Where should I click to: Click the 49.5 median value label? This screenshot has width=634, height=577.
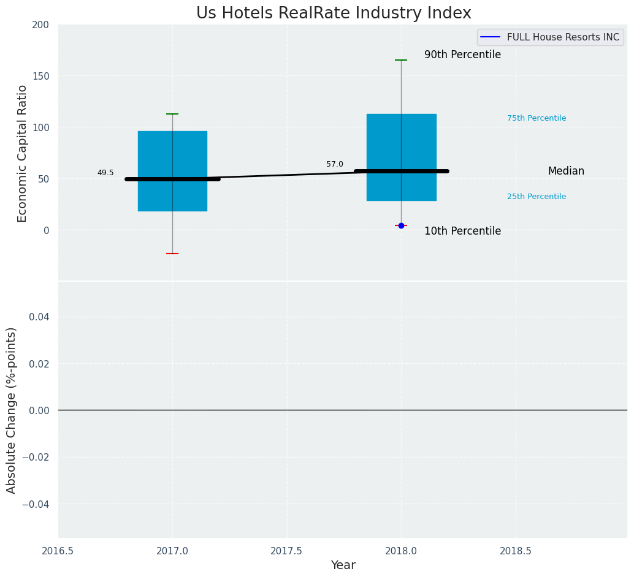tap(105, 173)
